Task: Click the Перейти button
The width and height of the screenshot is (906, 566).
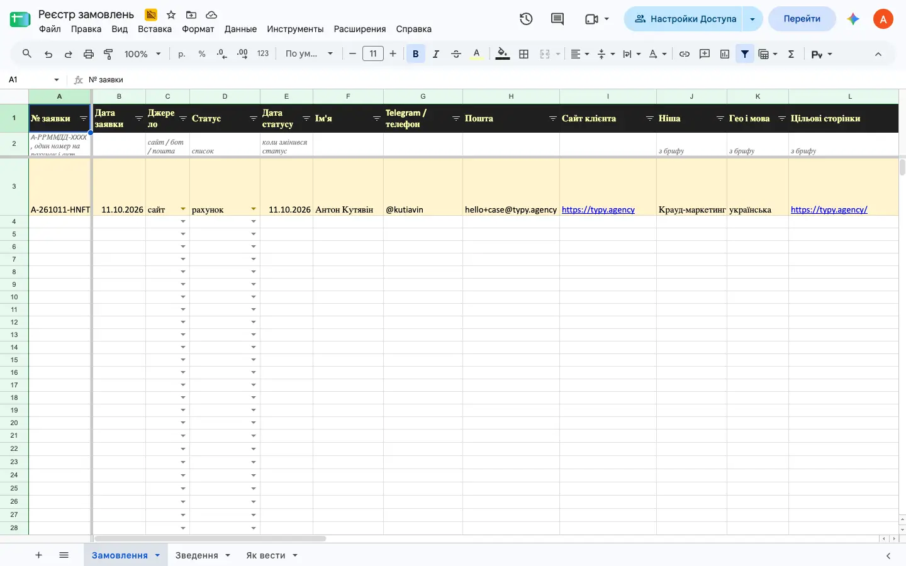Action: [802, 19]
